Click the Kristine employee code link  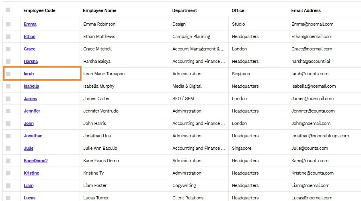tap(31, 173)
